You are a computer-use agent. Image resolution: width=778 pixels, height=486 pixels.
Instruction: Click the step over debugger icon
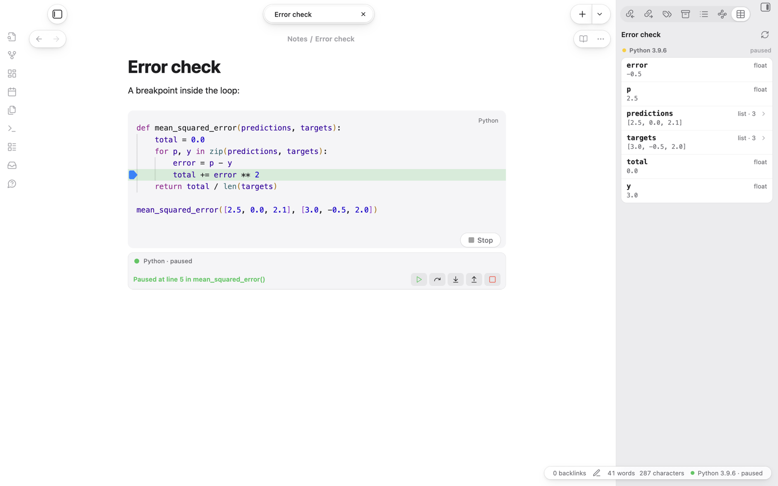pyautogui.click(x=437, y=279)
